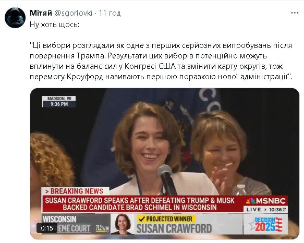Click the LIVE 10:36 indicator
Screen dimensions: 304x243
point(265,210)
